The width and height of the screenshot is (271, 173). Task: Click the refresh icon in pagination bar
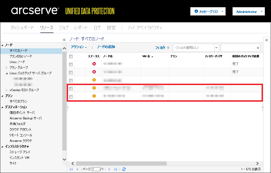point(124,169)
